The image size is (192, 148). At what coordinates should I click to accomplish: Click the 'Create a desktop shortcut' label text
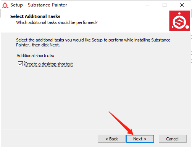coord(49,64)
